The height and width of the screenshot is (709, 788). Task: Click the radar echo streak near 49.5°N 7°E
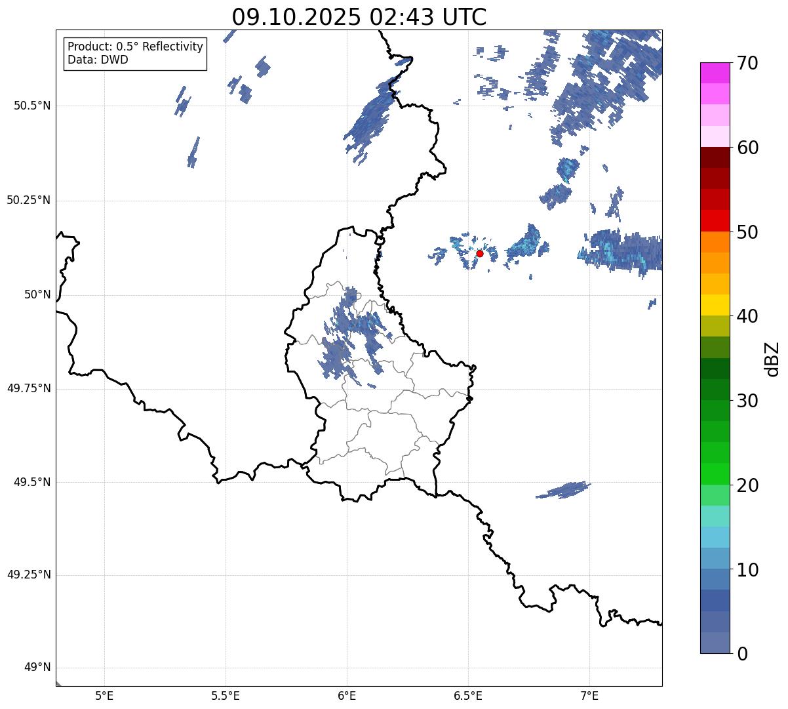click(x=563, y=490)
